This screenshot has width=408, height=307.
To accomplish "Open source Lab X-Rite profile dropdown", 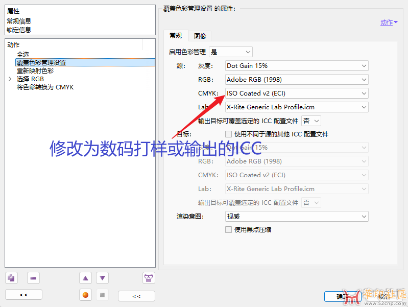I will pyautogui.click(x=297, y=107).
